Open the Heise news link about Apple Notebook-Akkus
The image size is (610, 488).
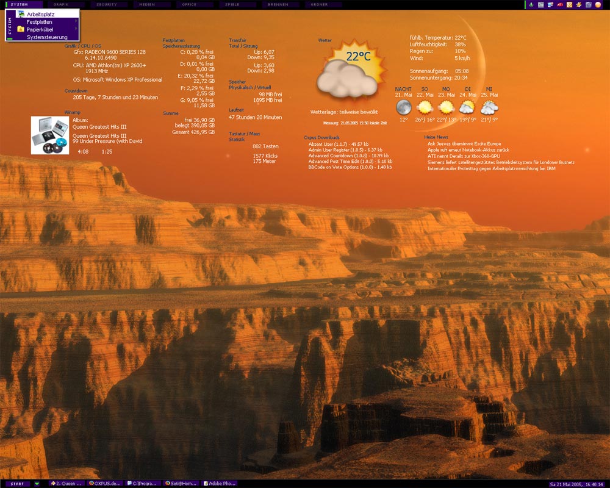pos(468,149)
